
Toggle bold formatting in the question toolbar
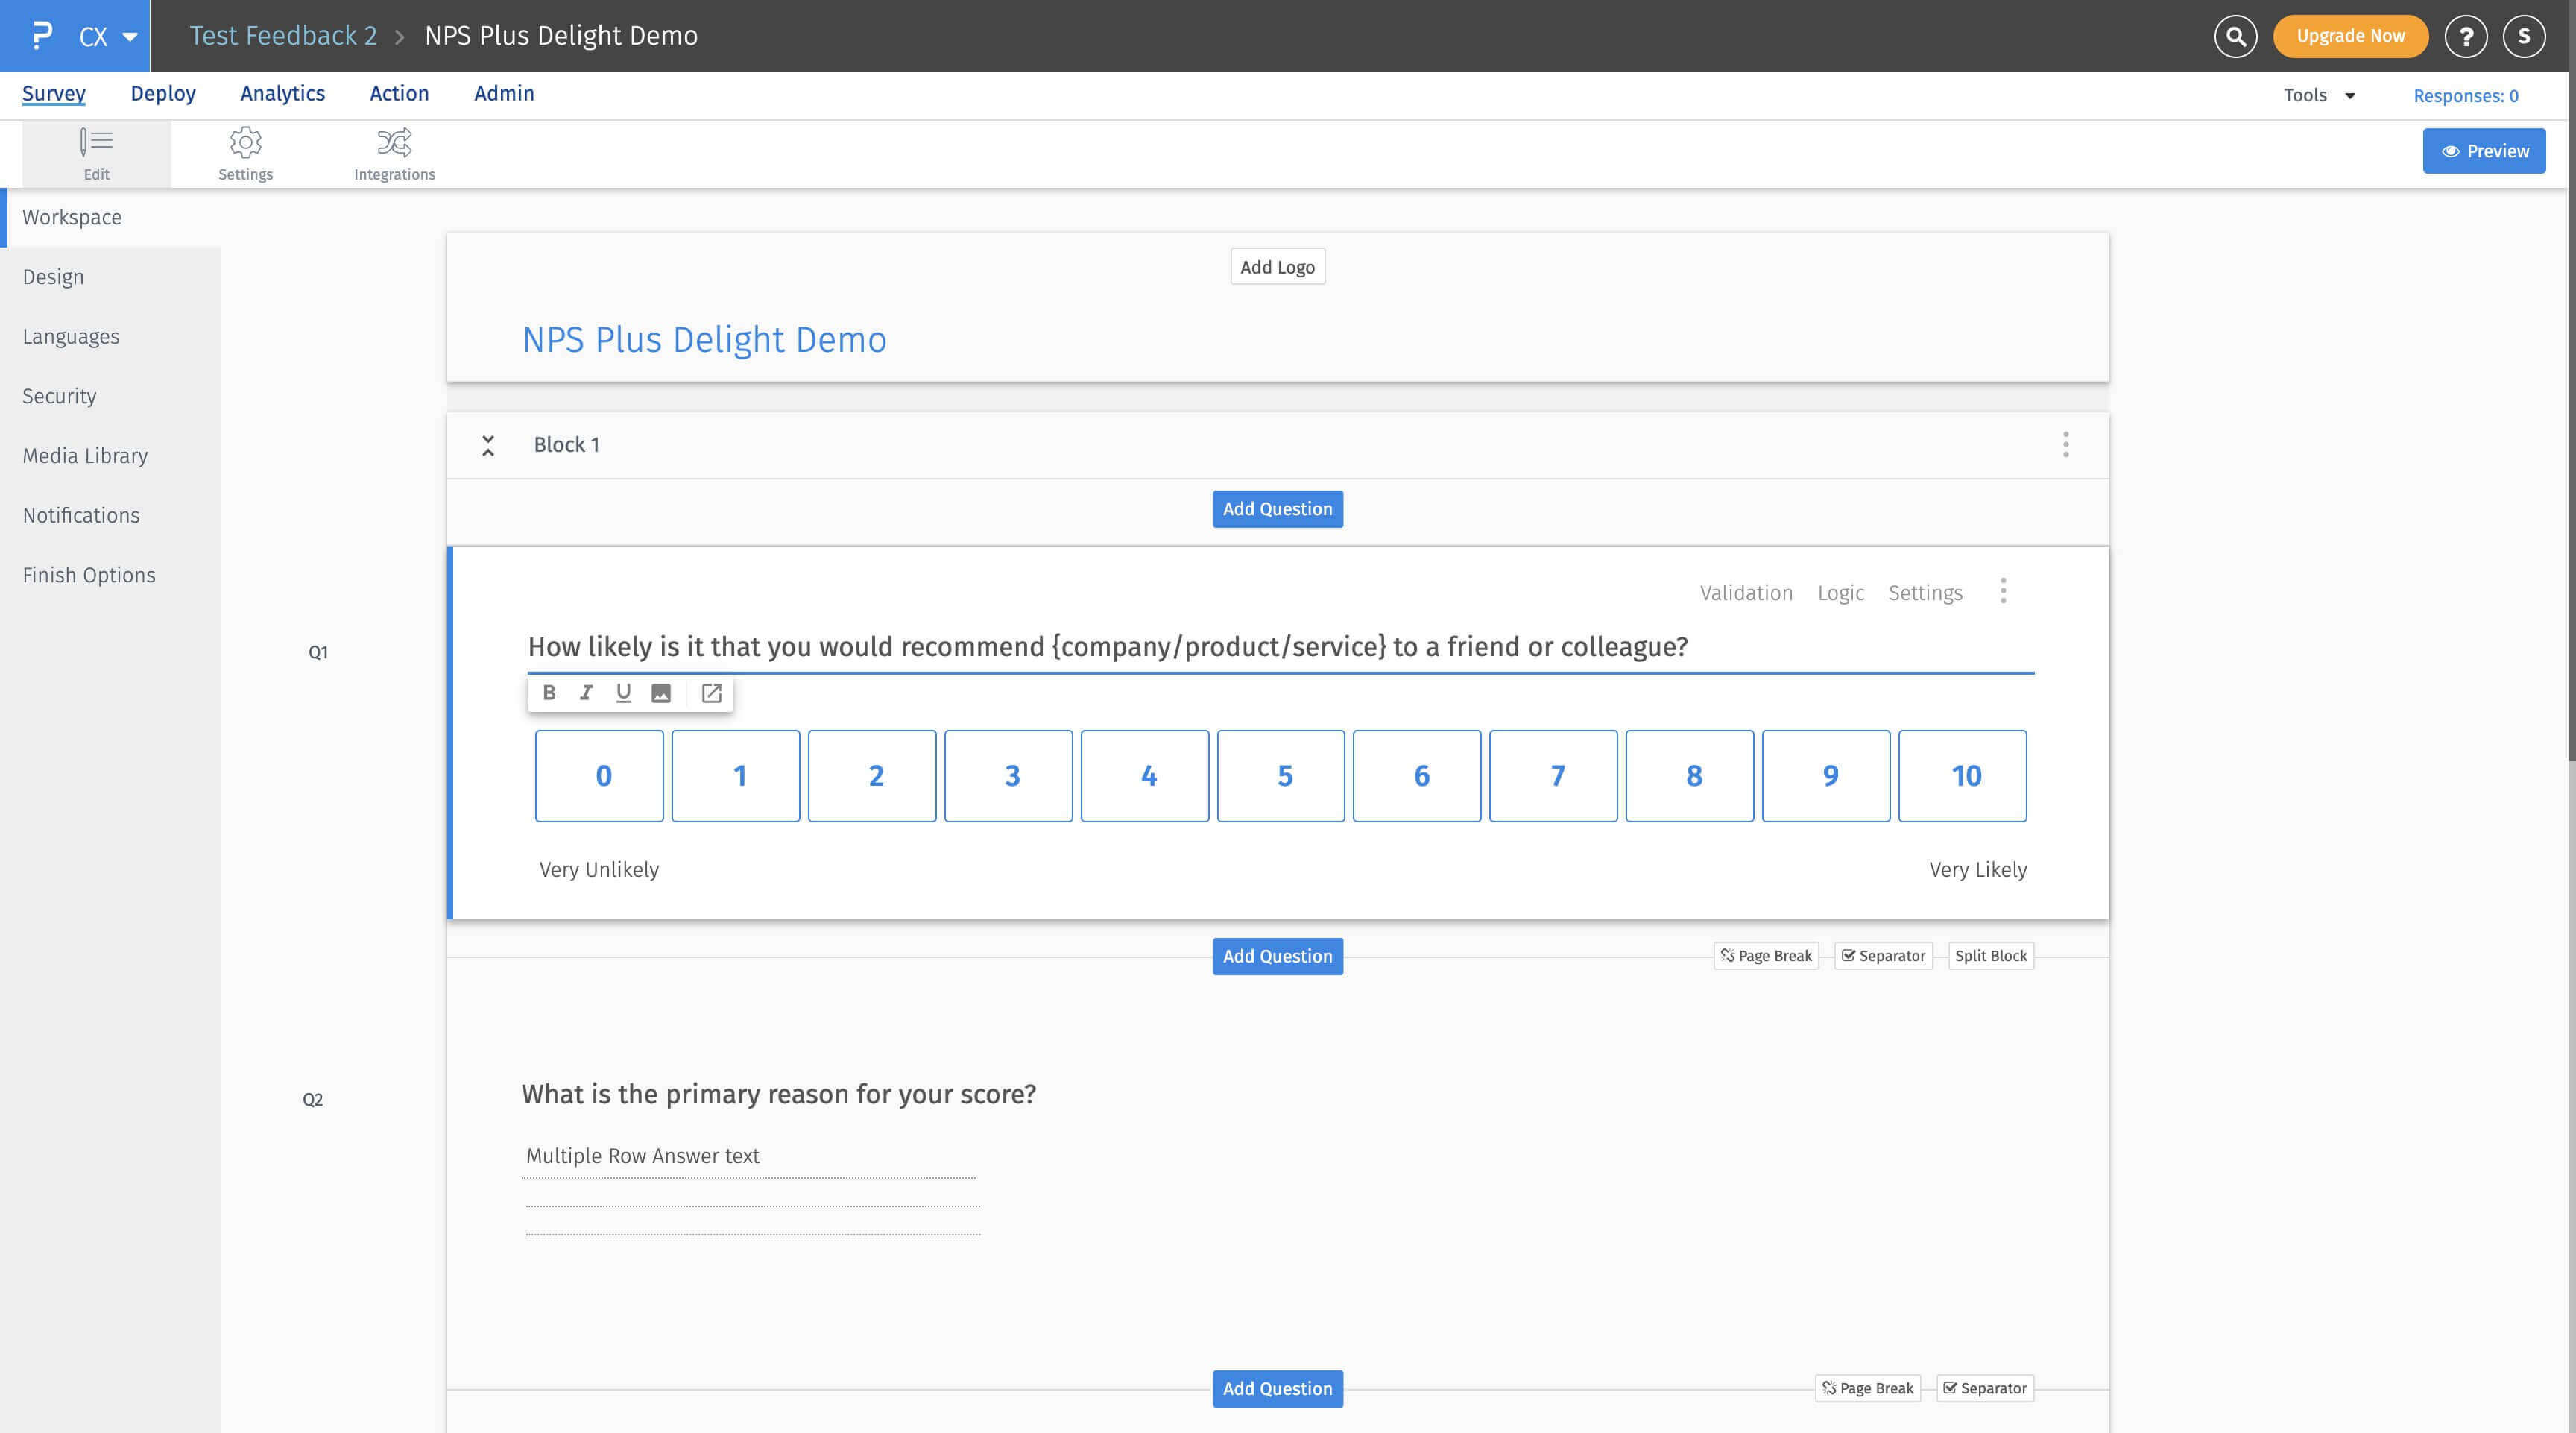[x=549, y=692]
